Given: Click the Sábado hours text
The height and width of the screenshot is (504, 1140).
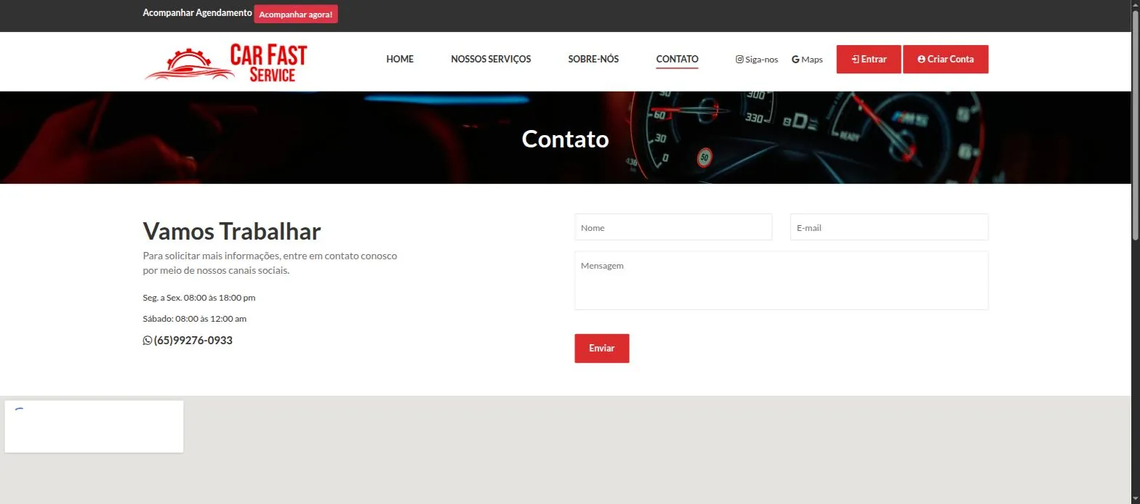Looking at the screenshot, I should [195, 319].
